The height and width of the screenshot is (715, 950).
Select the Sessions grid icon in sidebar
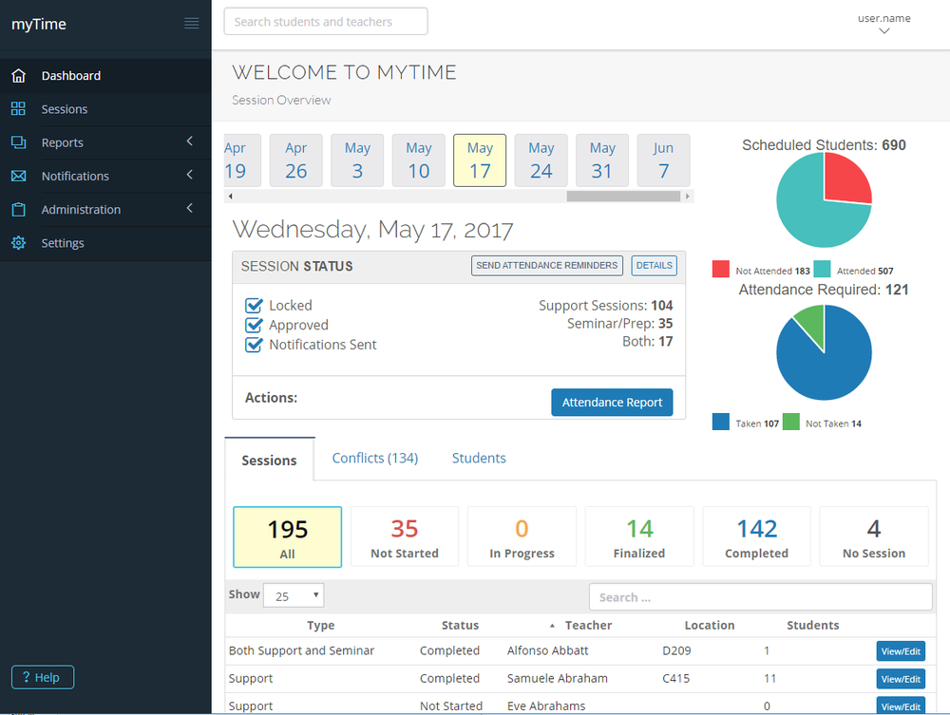19,108
